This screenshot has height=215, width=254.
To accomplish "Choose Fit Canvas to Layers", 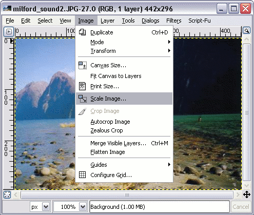I will [x=124, y=76].
